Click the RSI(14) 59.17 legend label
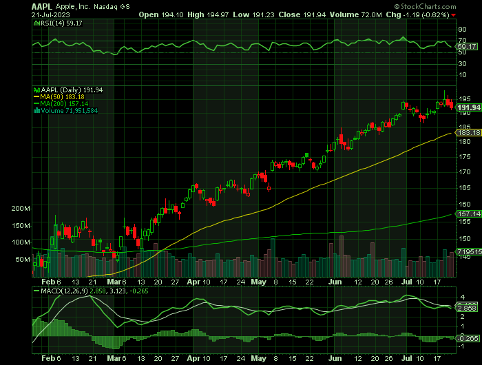The height and width of the screenshot is (365, 482). pyautogui.click(x=61, y=23)
